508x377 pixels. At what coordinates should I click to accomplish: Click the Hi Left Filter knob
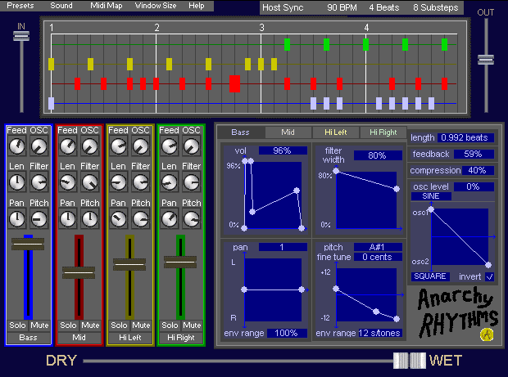point(141,182)
